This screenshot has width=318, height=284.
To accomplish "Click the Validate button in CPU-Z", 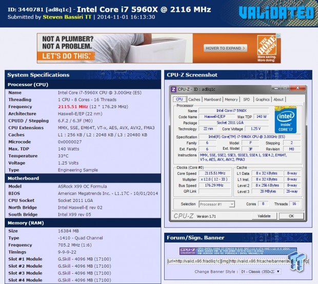I will tap(264, 216).
